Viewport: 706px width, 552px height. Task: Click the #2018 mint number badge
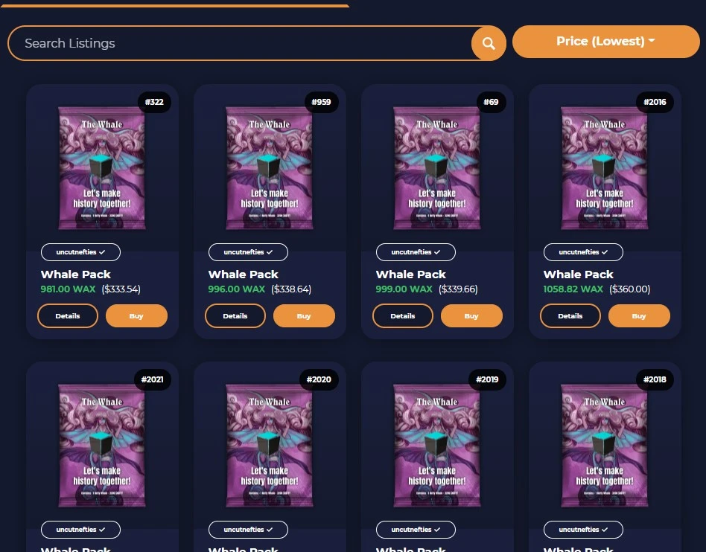point(655,379)
